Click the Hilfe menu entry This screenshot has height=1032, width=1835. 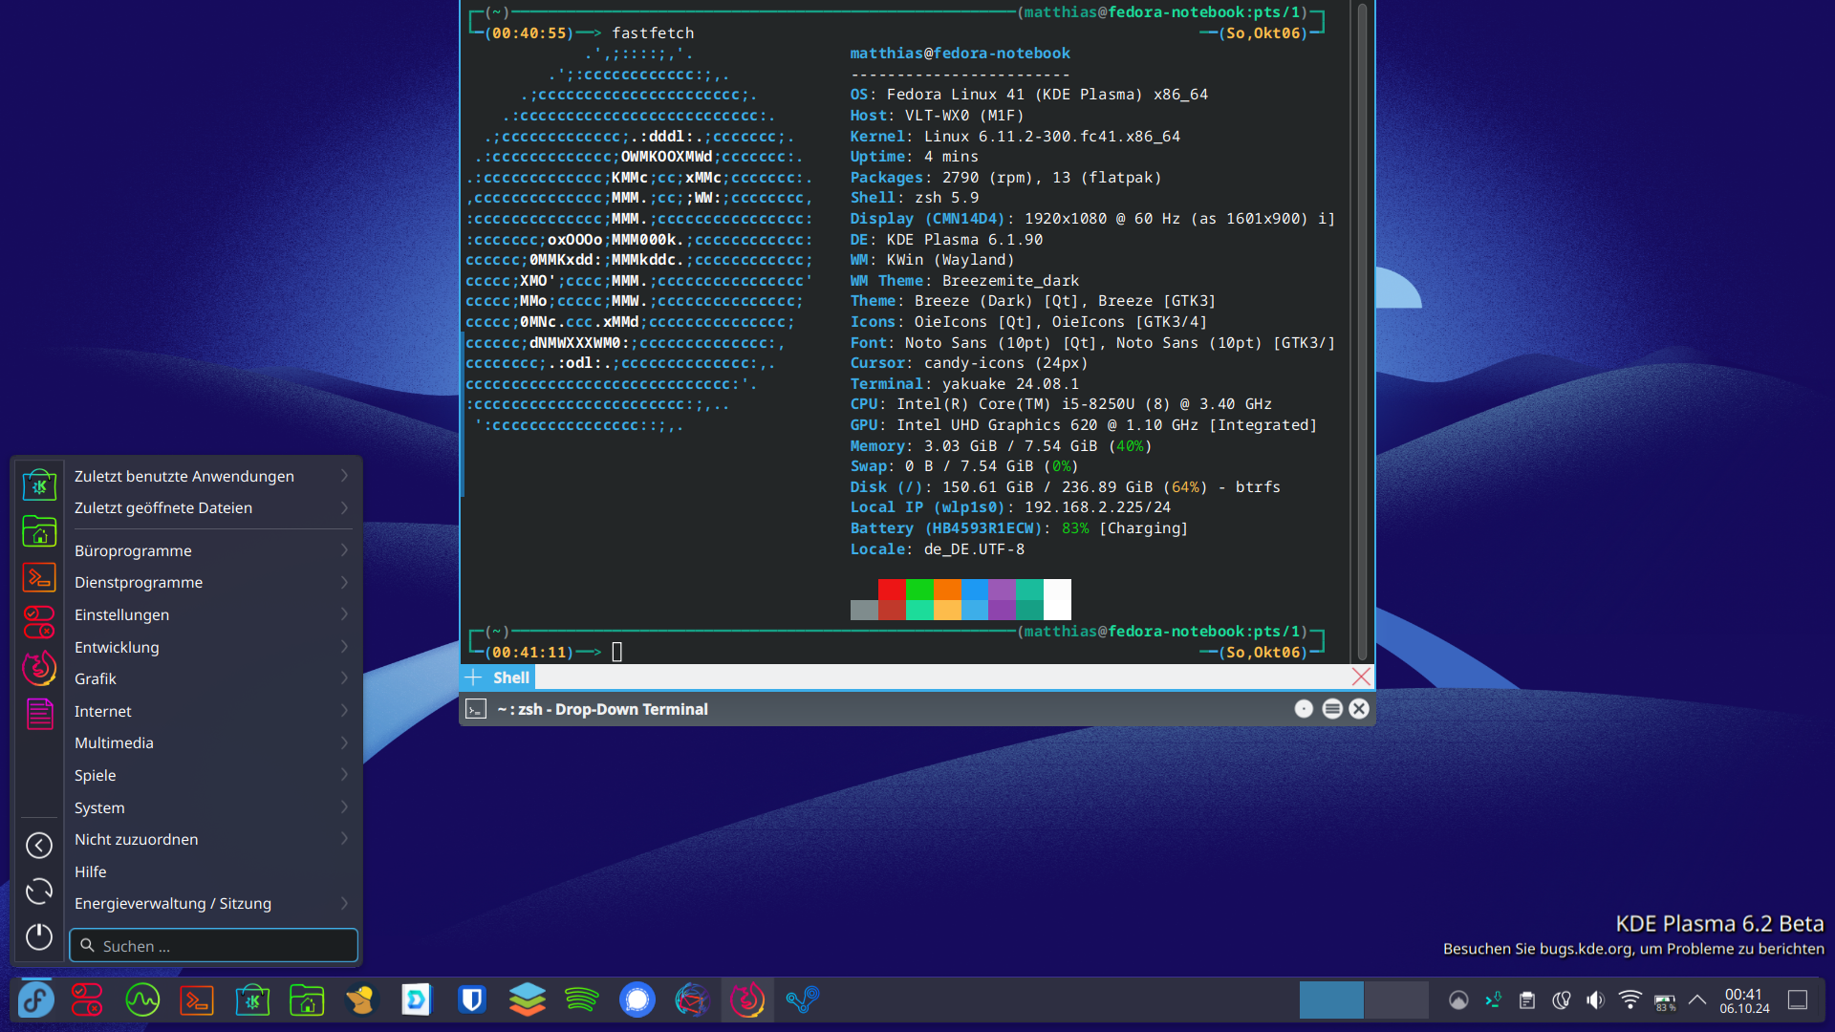[x=91, y=871]
